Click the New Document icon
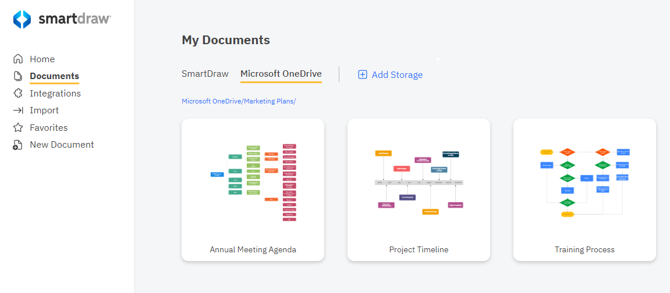Image resolution: width=670 pixels, height=293 pixels. 18,145
